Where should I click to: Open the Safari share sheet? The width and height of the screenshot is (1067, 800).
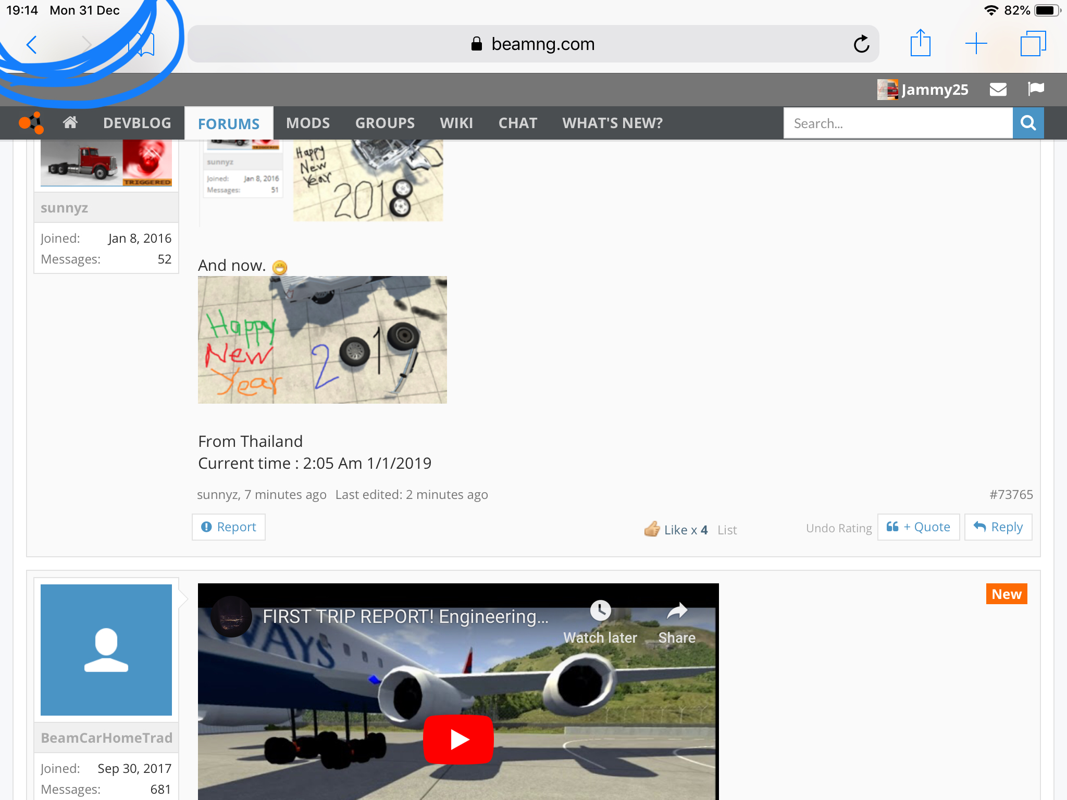920,43
